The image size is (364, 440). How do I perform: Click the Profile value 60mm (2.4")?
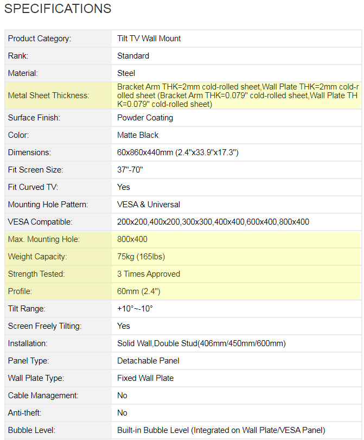[x=139, y=291]
